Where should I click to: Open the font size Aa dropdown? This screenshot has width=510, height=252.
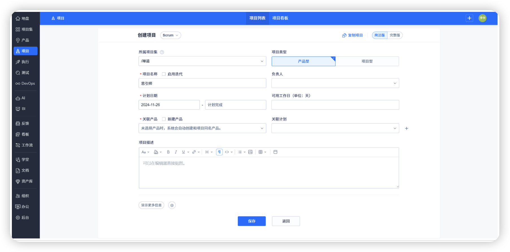coord(145,152)
